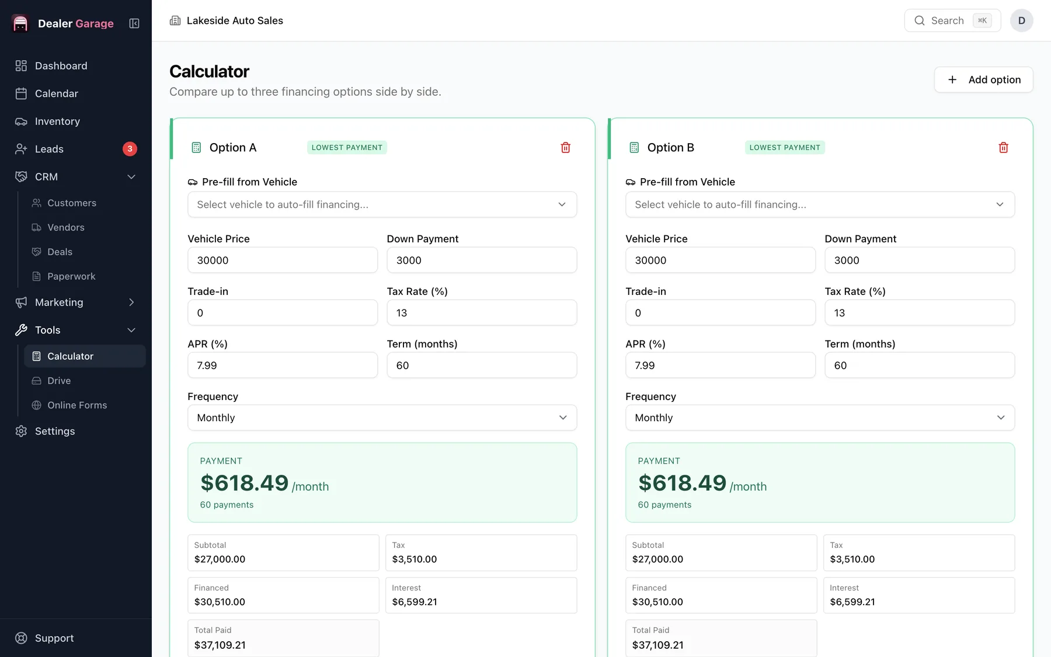Click the Inventory car icon
Viewport: 1051px width, 657px height.
[21, 121]
